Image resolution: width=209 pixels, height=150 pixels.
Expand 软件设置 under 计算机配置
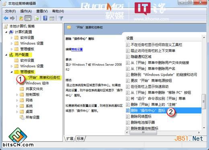click(x=12, y=38)
